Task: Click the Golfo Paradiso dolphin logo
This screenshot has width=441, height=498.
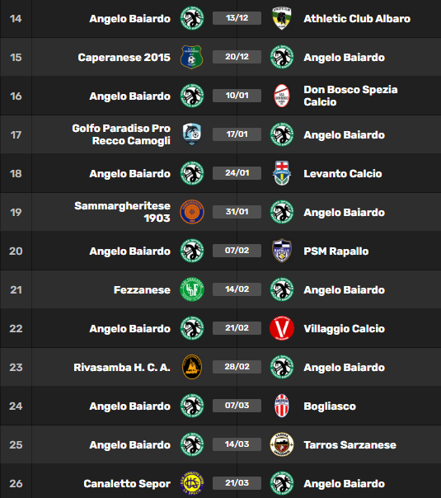Action: [192, 134]
